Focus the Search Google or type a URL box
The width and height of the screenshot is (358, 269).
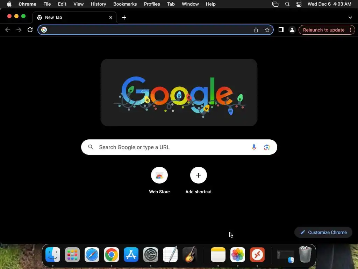179,147
